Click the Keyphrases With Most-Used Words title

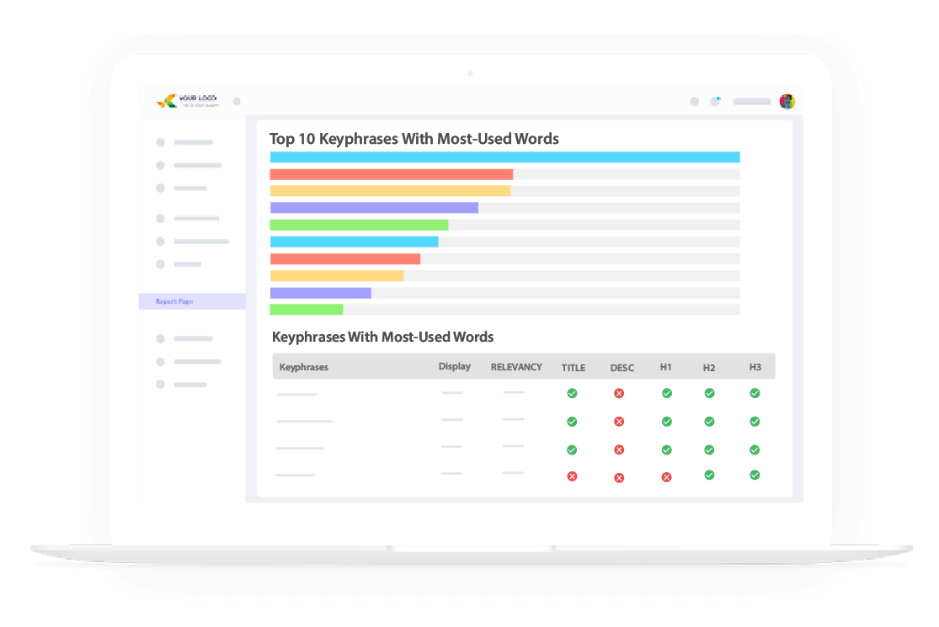(x=381, y=337)
